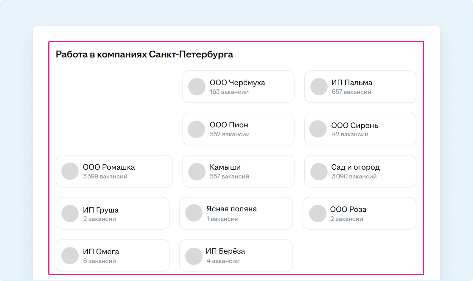The width and height of the screenshot is (473, 281).
Task: Click the Ясная поляна logo avatar
Action: coord(194,213)
